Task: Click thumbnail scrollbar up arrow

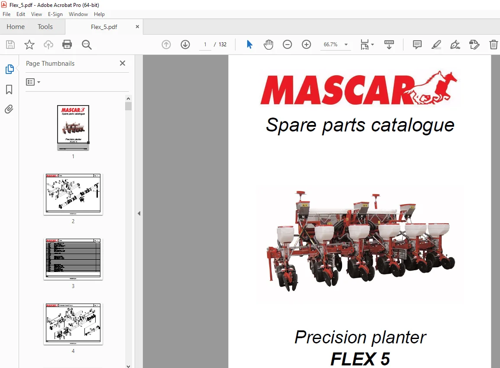Action: [128, 99]
